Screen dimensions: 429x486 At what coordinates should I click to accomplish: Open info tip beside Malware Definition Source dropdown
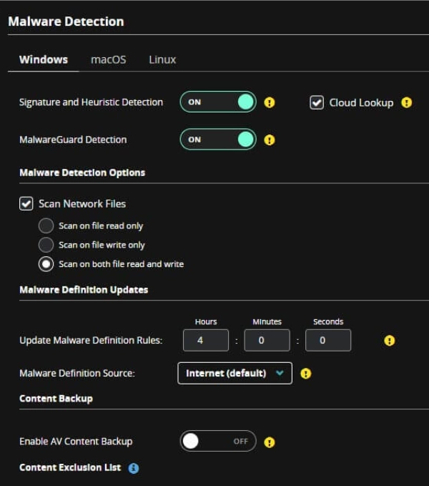click(305, 374)
